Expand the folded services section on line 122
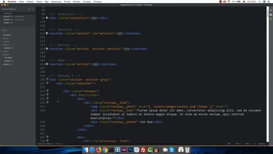 point(47,33)
